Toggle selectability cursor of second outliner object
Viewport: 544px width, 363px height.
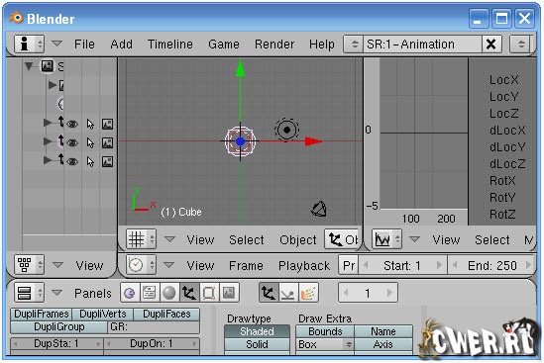tap(90, 142)
